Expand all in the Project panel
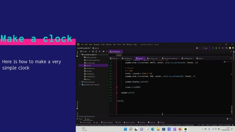Screen dimensions: 235x132 (x=96, y=51)
